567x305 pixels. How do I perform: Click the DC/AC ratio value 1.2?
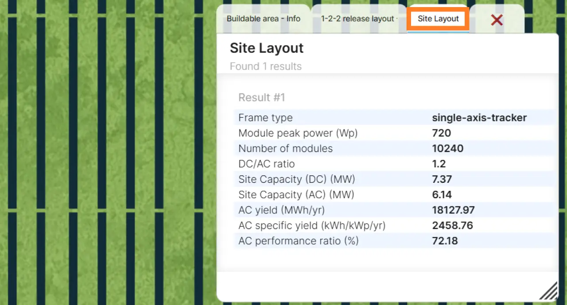(x=439, y=164)
